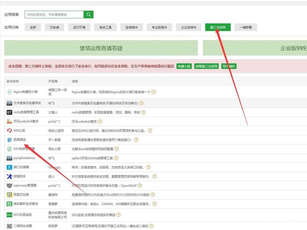Open help icon for 域名解析 description
307x230 pixels.
click(155, 204)
